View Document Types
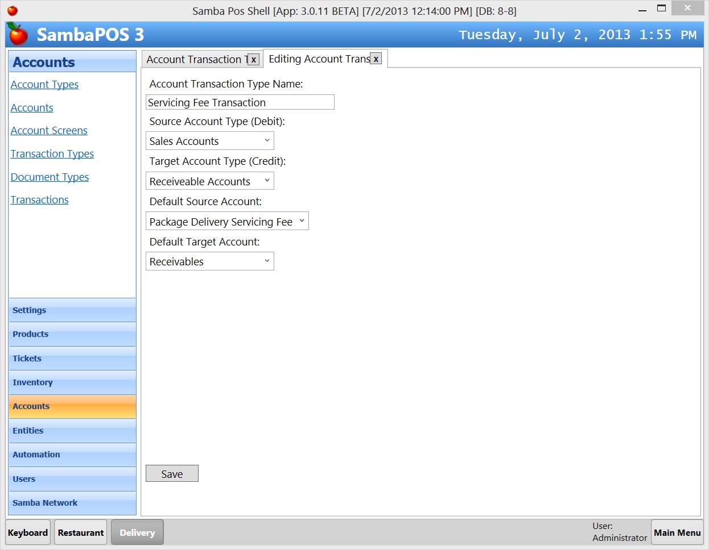The width and height of the screenshot is (709, 550). pos(50,177)
